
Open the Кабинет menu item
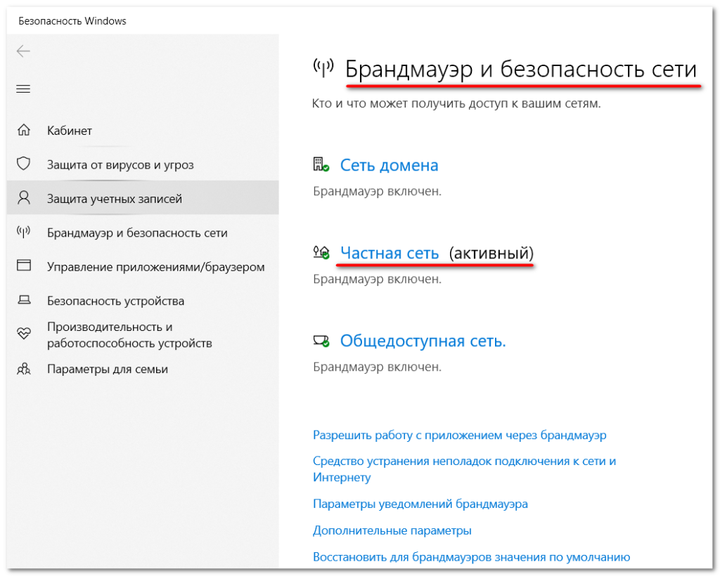click(x=142, y=130)
